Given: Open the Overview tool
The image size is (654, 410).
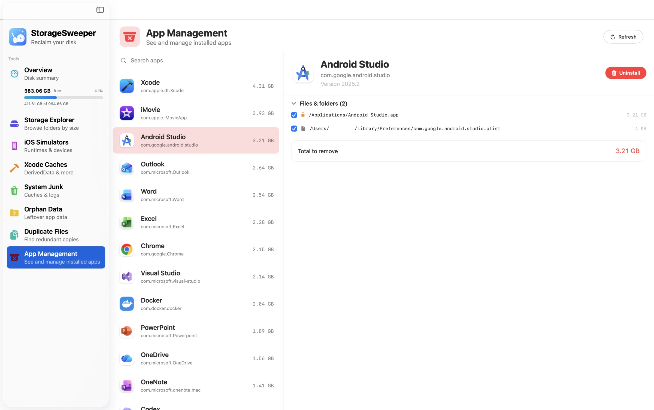Looking at the screenshot, I should tap(56, 74).
